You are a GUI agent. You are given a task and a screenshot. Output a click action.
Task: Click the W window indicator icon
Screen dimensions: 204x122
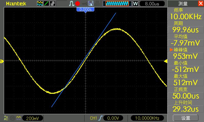point(135,4)
